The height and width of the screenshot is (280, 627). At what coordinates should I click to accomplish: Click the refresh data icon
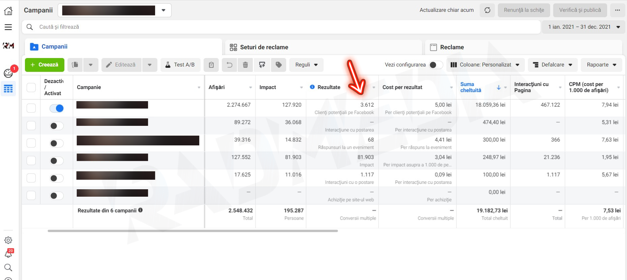click(x=487, y=10)
